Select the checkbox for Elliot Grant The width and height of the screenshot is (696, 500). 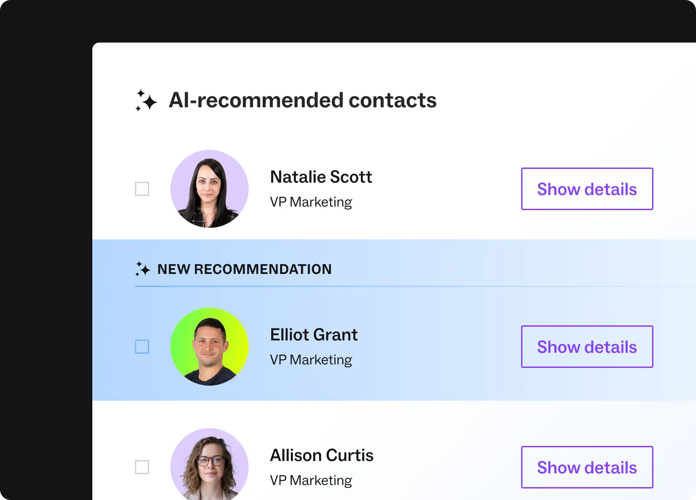coord(142,347)
